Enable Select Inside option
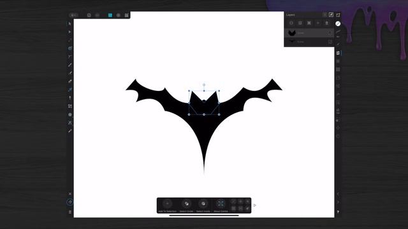 coord(203,205)
